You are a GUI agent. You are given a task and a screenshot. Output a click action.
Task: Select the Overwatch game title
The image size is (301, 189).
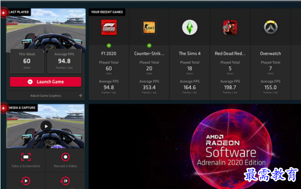point(271,54)
